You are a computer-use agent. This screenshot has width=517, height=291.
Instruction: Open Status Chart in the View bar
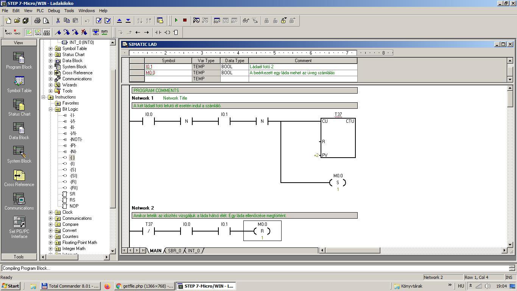pos(19,108)
